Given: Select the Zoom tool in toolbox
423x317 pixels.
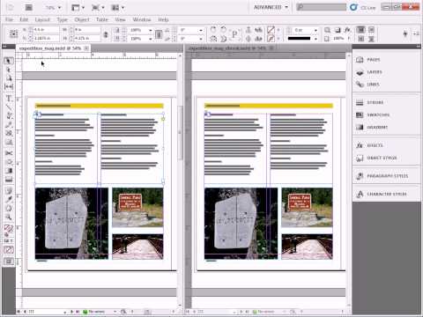Looking at the screenshot, I should [9, 217].
